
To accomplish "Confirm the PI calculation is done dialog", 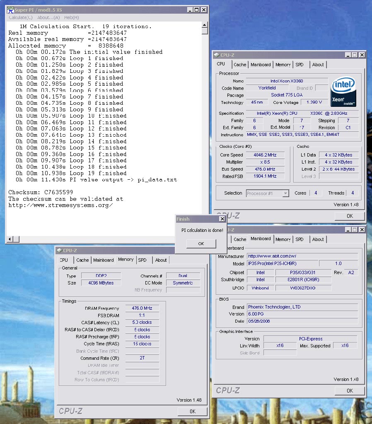I will click(x=201, y=243).
